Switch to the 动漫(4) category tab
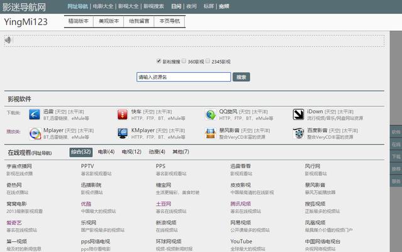The height and width of the screenshot is (252, 402). (157, 152)
